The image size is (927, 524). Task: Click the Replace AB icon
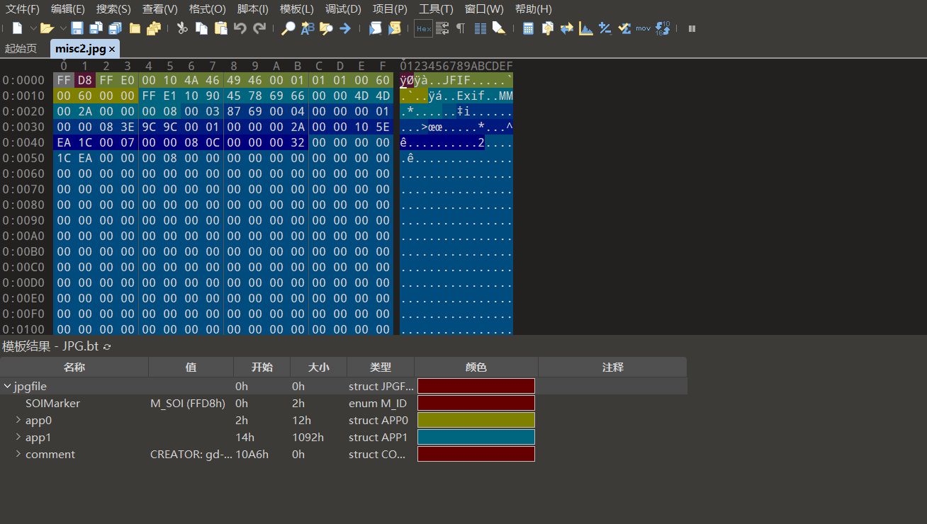pyautogui.click(x=307, y=28)
